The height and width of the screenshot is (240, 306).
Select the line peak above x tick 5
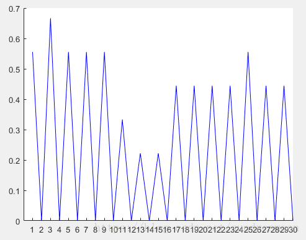(68, 52)
